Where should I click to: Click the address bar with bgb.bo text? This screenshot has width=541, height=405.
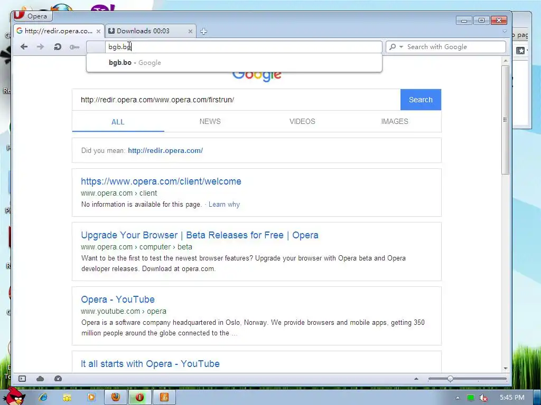234,47
